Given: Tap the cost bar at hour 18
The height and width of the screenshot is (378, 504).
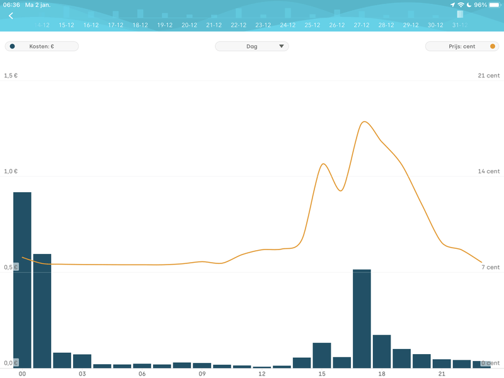Looking at the screenshot, I should pos(382,352).
